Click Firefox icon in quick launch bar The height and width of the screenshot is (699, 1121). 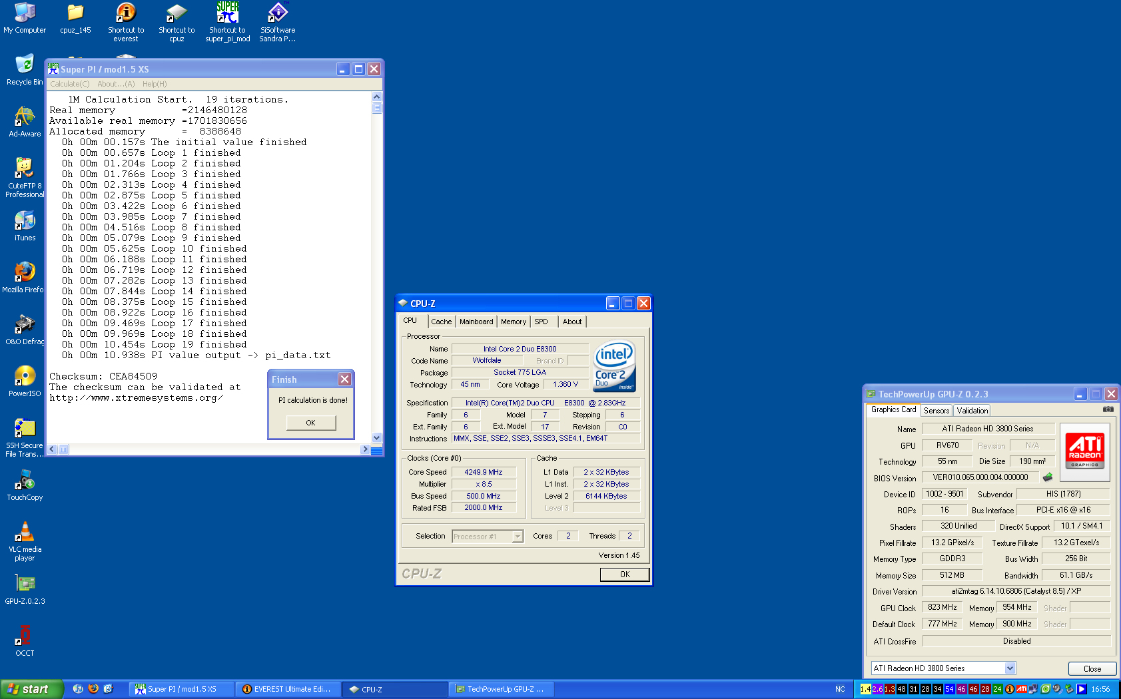click(93, 689)
